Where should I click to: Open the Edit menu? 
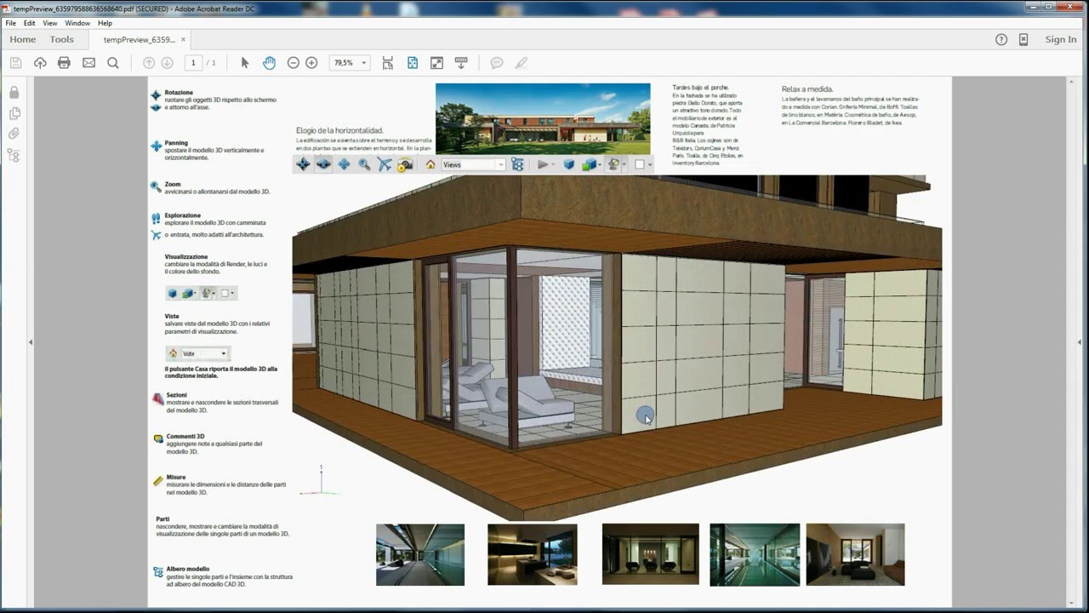30,23
